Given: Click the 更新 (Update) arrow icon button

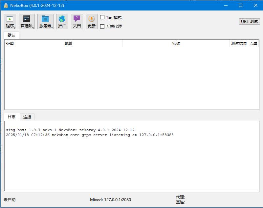Looking at the screenshot, I should click(x=92, y=21).
